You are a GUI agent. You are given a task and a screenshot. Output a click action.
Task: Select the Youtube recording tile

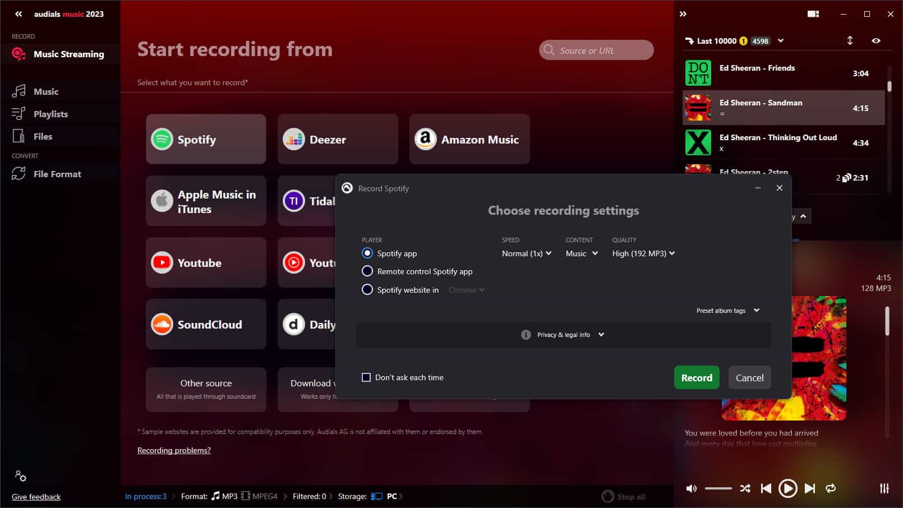pyautogui.click(x=206, y=262)
